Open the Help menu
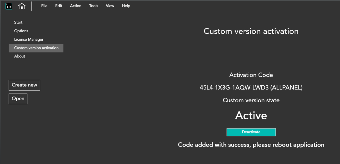340x164 pixels. tap(126, 6)
